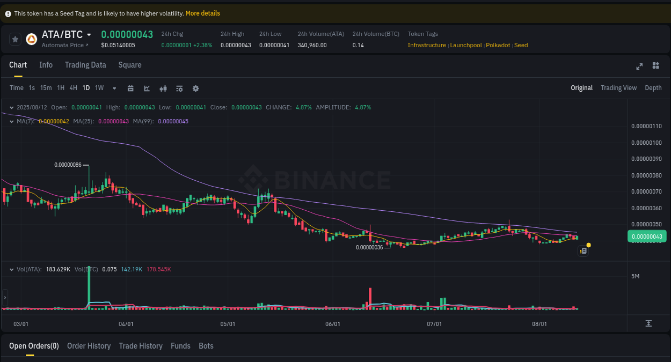Open the extra timeframes dropdown arrow
The width and height of the screenshot is (671, 362).
point(114,88)
